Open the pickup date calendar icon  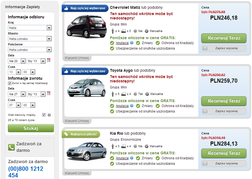[49, 60]
